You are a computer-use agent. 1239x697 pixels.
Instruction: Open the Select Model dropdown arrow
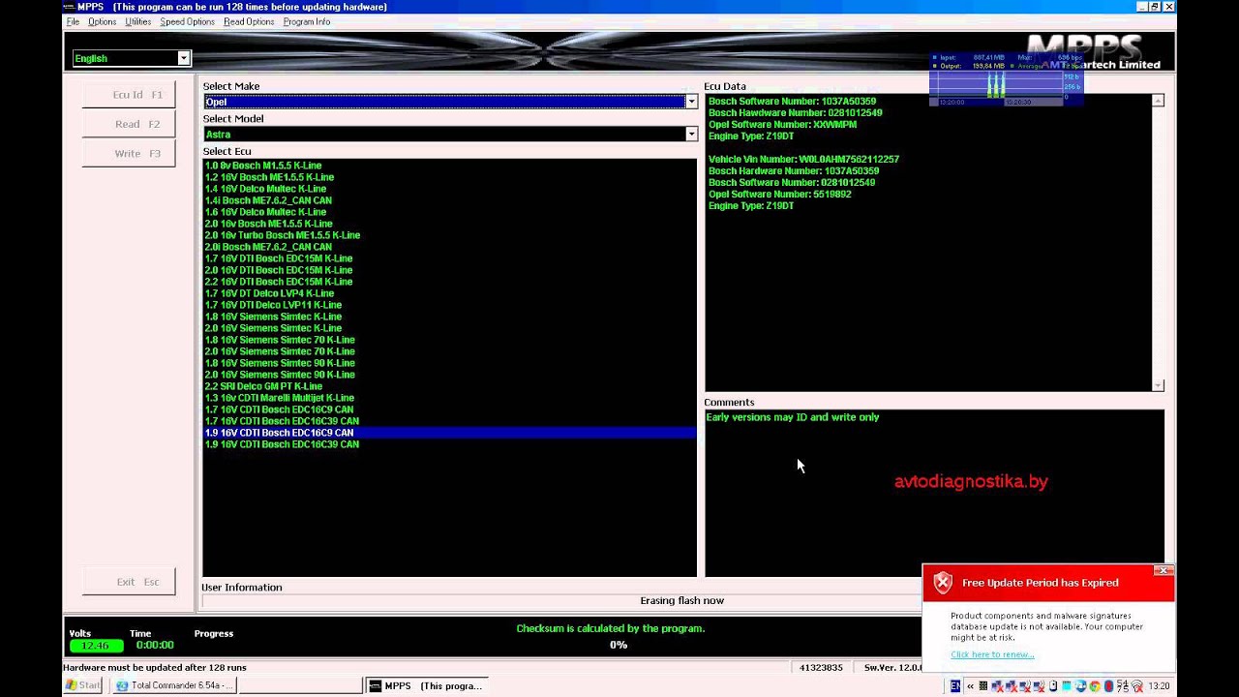pos(691,135)
